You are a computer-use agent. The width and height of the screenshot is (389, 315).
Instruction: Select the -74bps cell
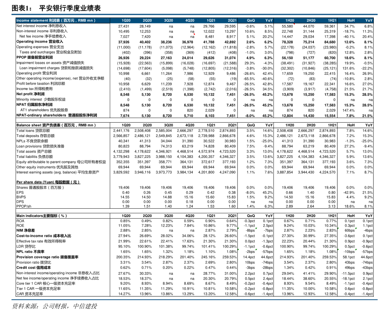point(267,262)
